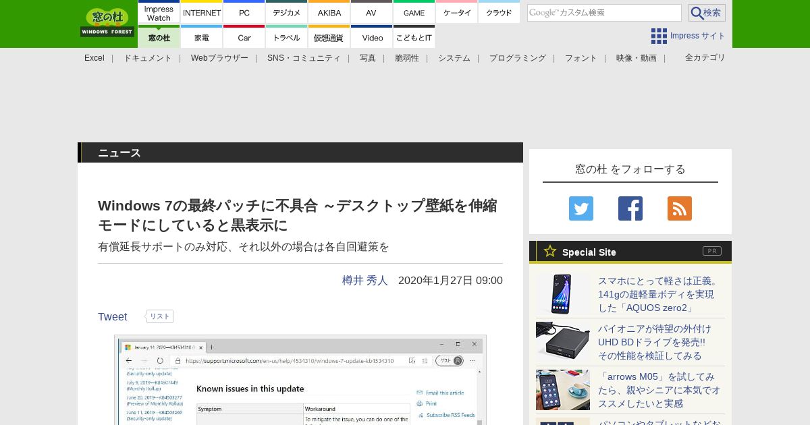
Task: Open the article screenshot image
Action: tap(300, 380)
